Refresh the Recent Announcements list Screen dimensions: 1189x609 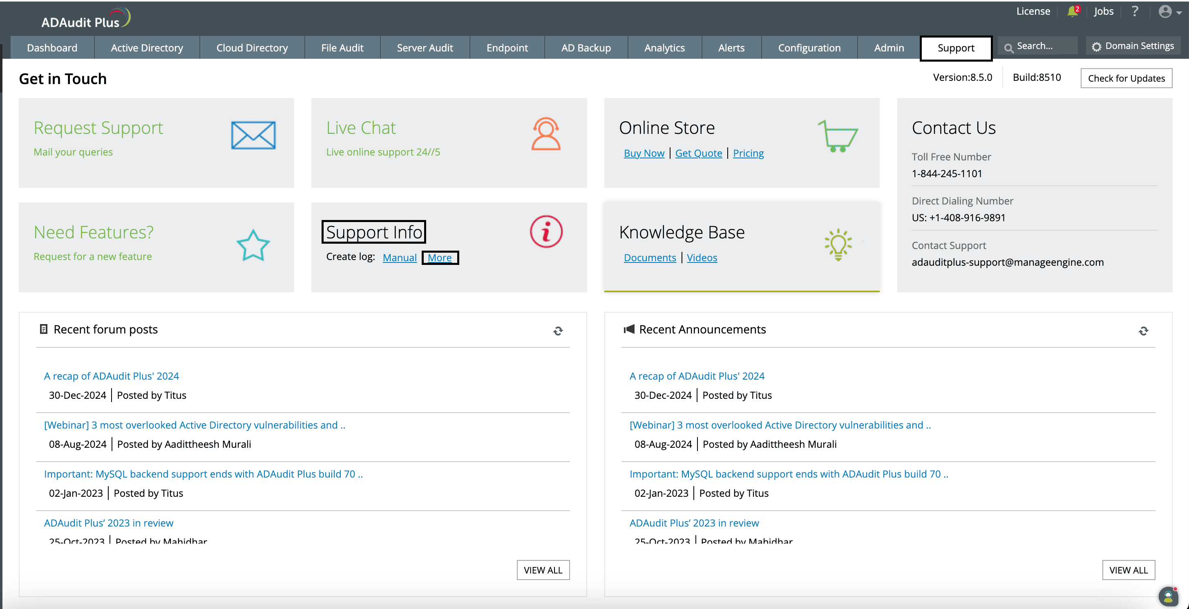coord(1143,331)
